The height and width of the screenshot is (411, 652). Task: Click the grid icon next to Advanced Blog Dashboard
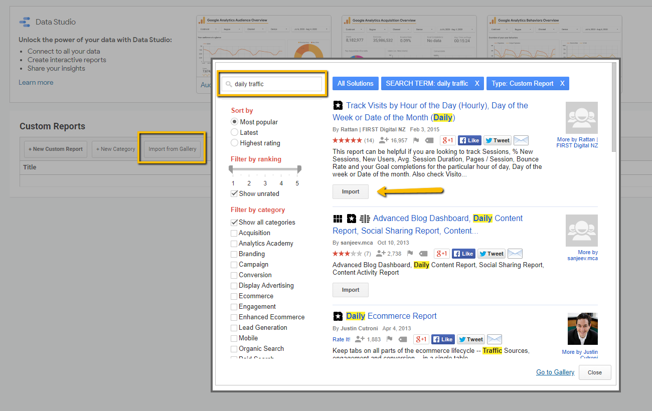coord(338,219)
